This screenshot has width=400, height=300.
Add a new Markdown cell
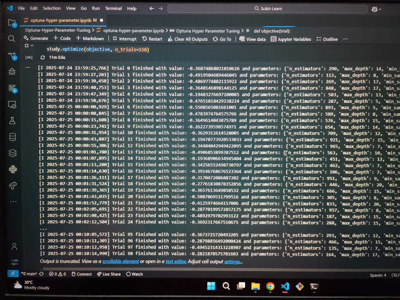(90, 39)
